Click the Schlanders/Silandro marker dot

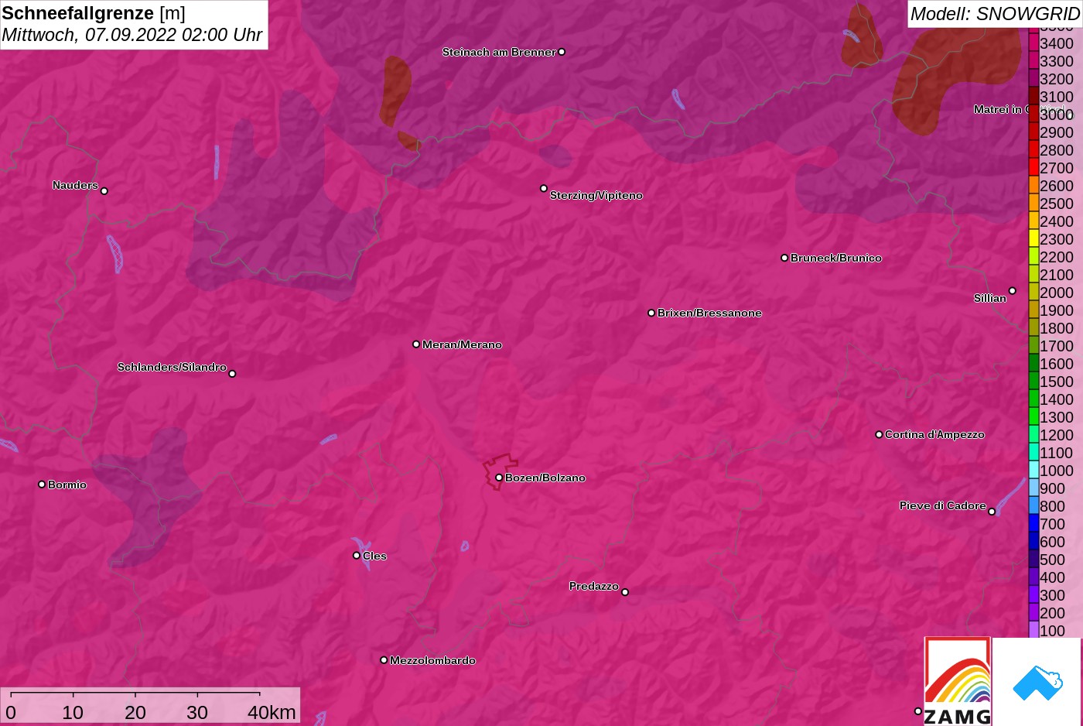click(232, 374)
